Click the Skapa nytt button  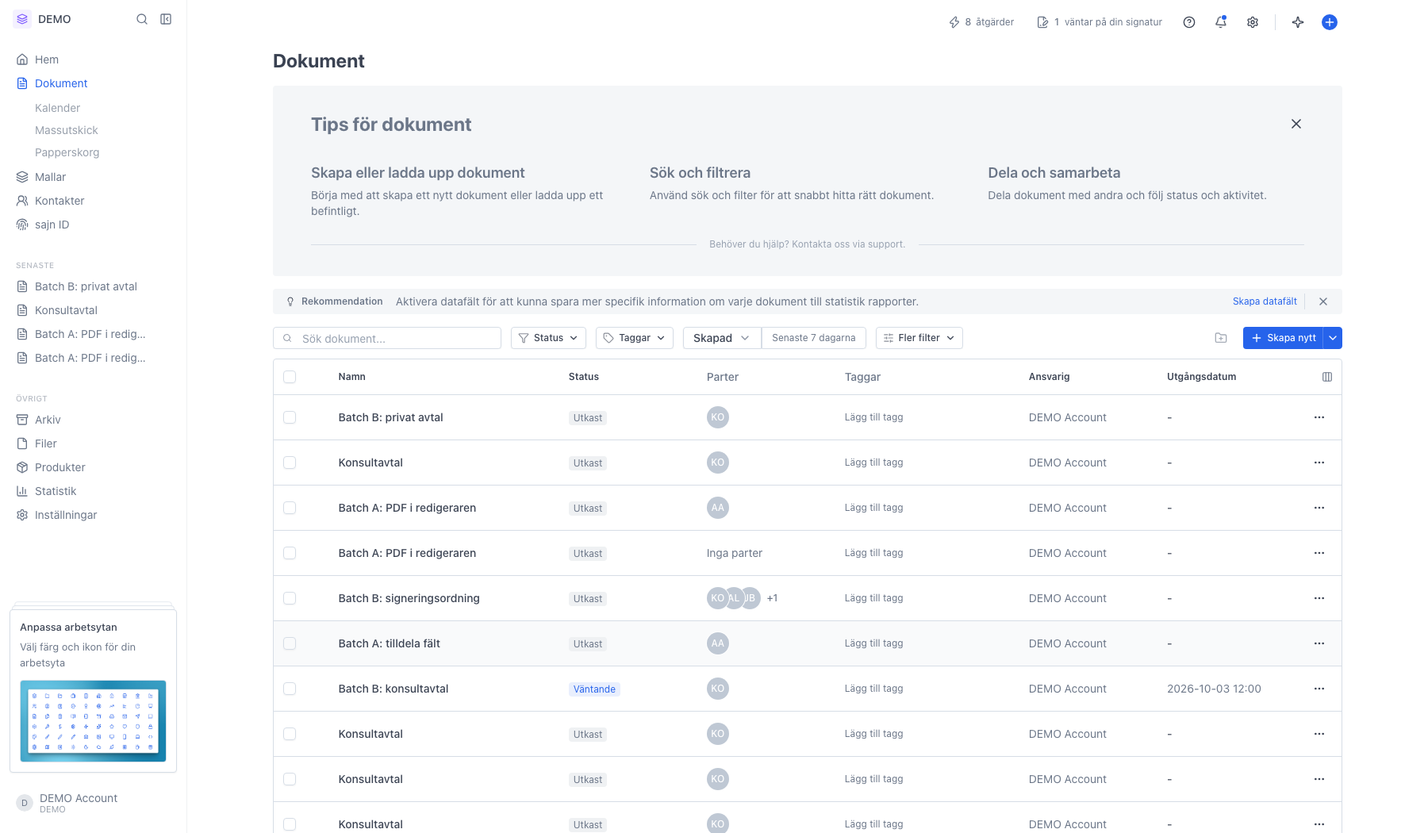coord(1284,338)
